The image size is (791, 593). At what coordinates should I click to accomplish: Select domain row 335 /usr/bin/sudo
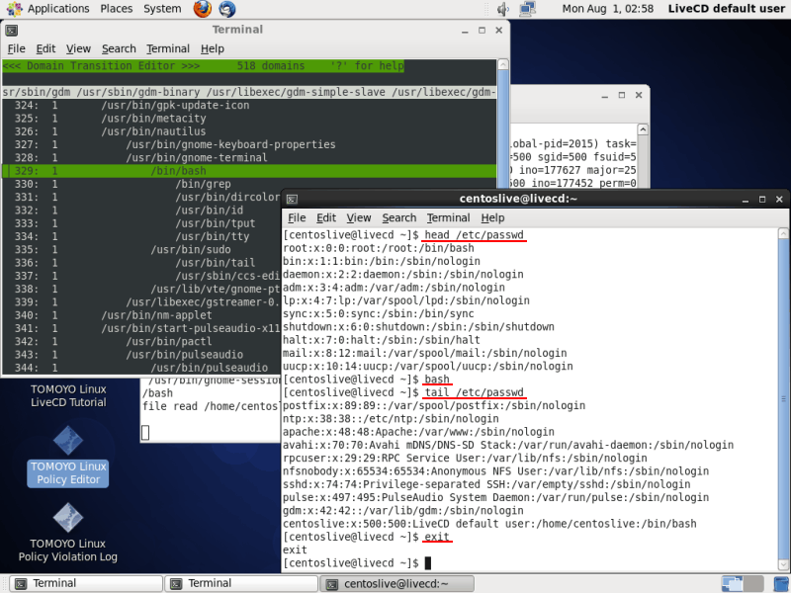click(x=141, y=250)
